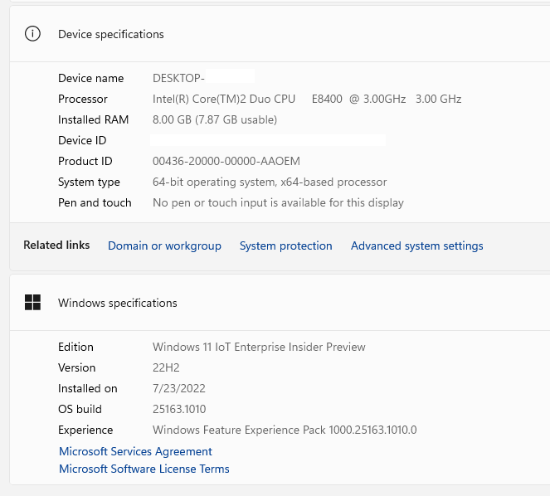This screenshot has height=496, width=550.
Task: Open Advanced system settings
Action: tap(416, 246)
